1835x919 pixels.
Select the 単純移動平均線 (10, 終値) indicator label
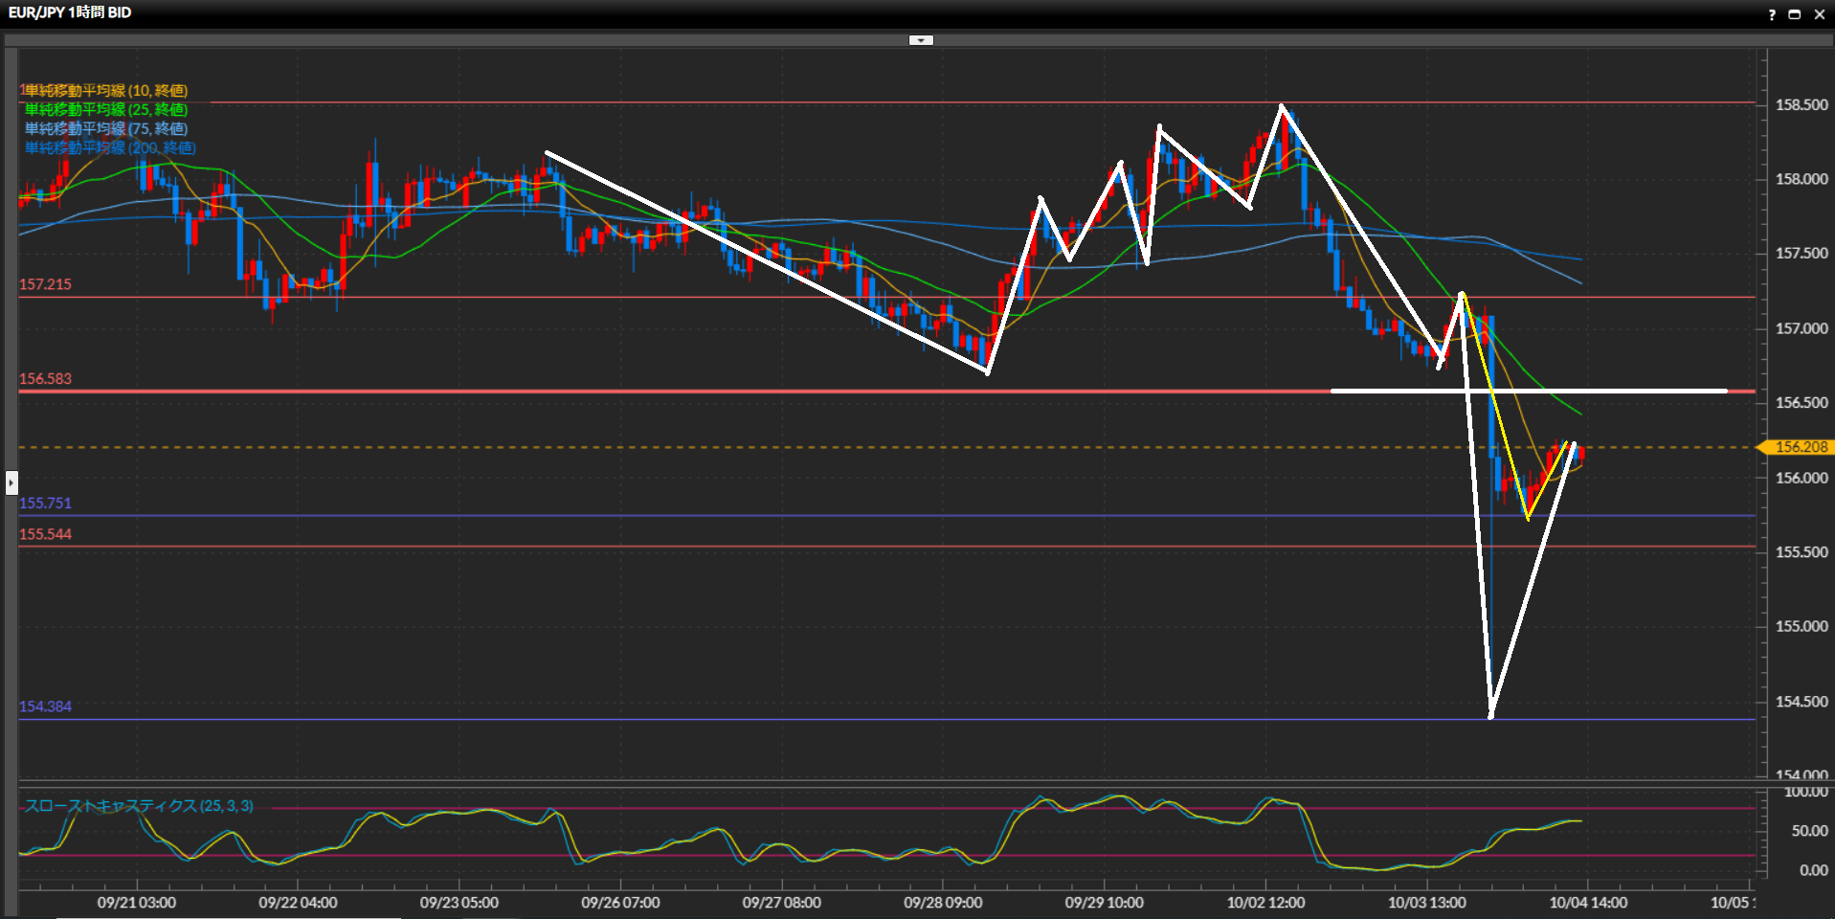coord(105,91)
